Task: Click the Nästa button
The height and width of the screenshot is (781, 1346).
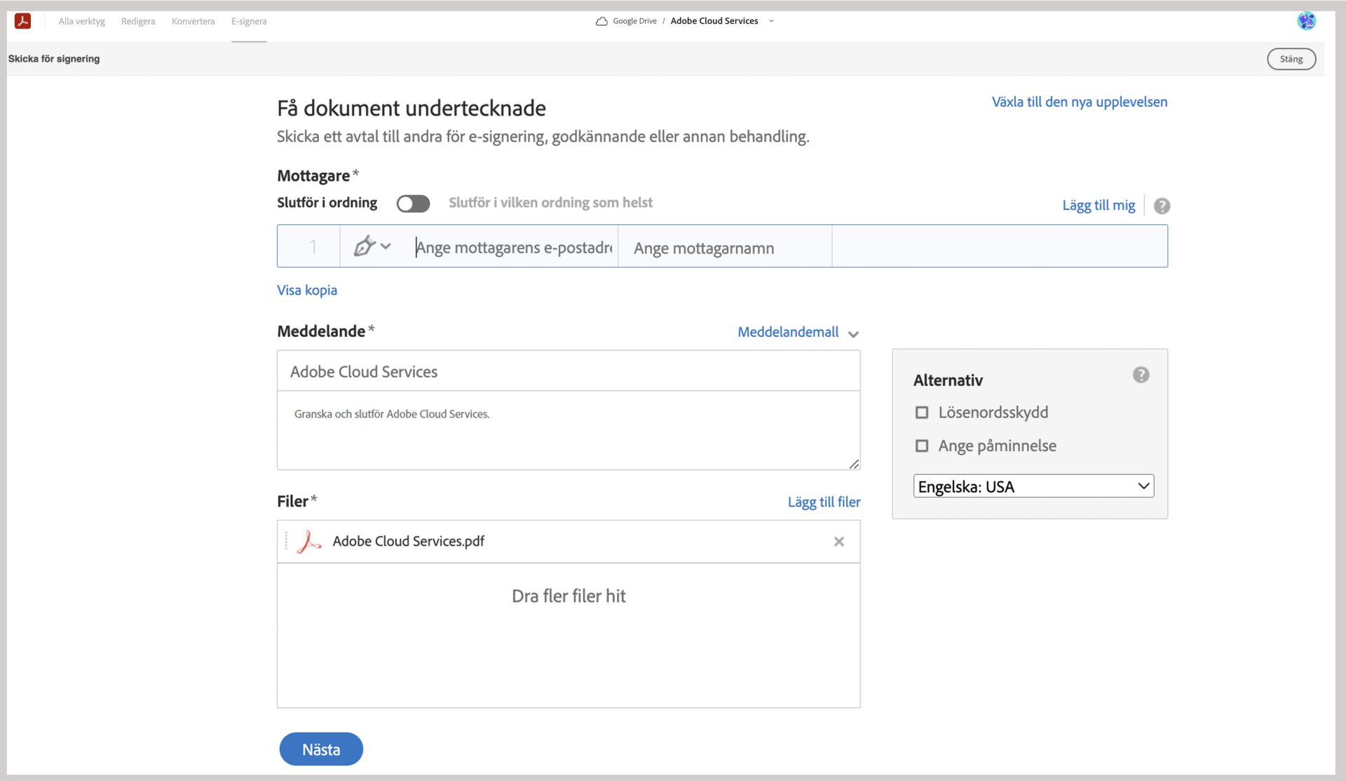Action: (321, 749)
